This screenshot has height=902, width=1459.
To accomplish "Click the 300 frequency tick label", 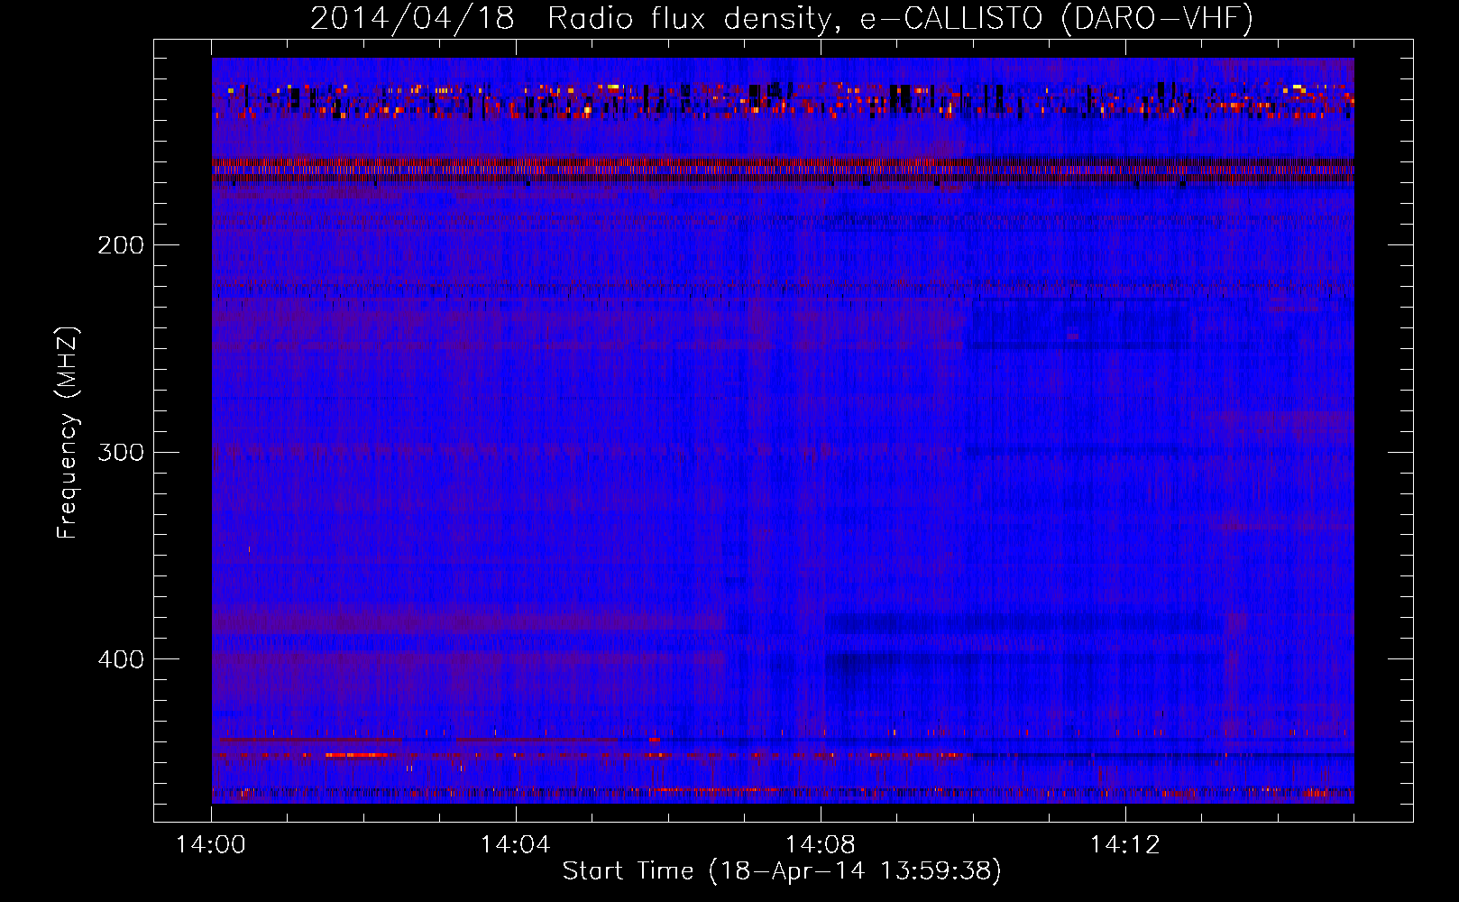I will point(120,452).
